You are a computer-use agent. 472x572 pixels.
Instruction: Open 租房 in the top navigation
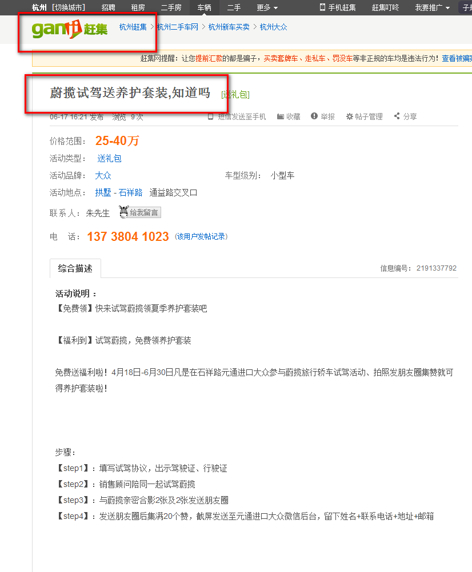click(138, 7)
